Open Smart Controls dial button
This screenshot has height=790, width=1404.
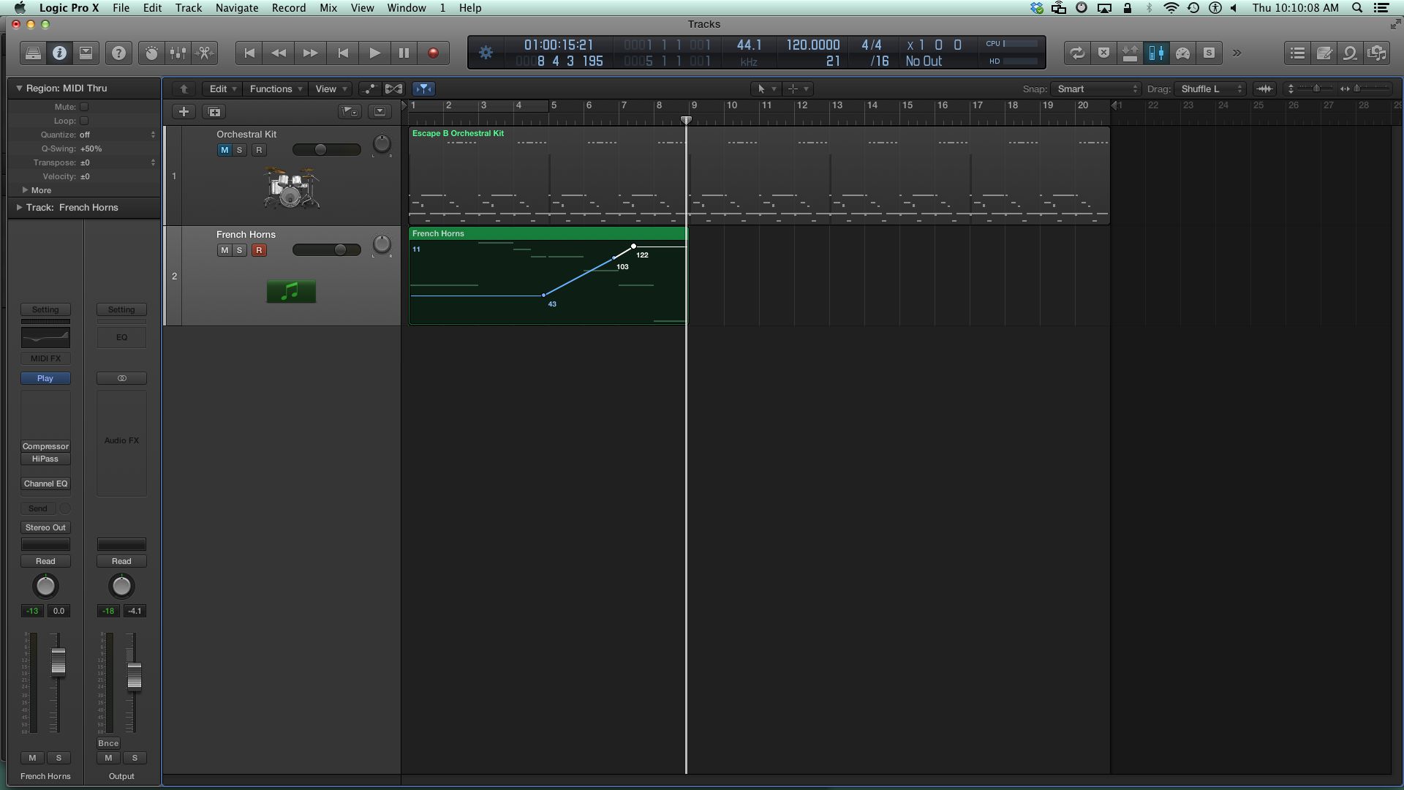[x=151, y=53]
